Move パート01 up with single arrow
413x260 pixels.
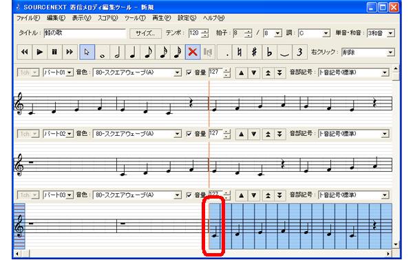tap(242, 72)
